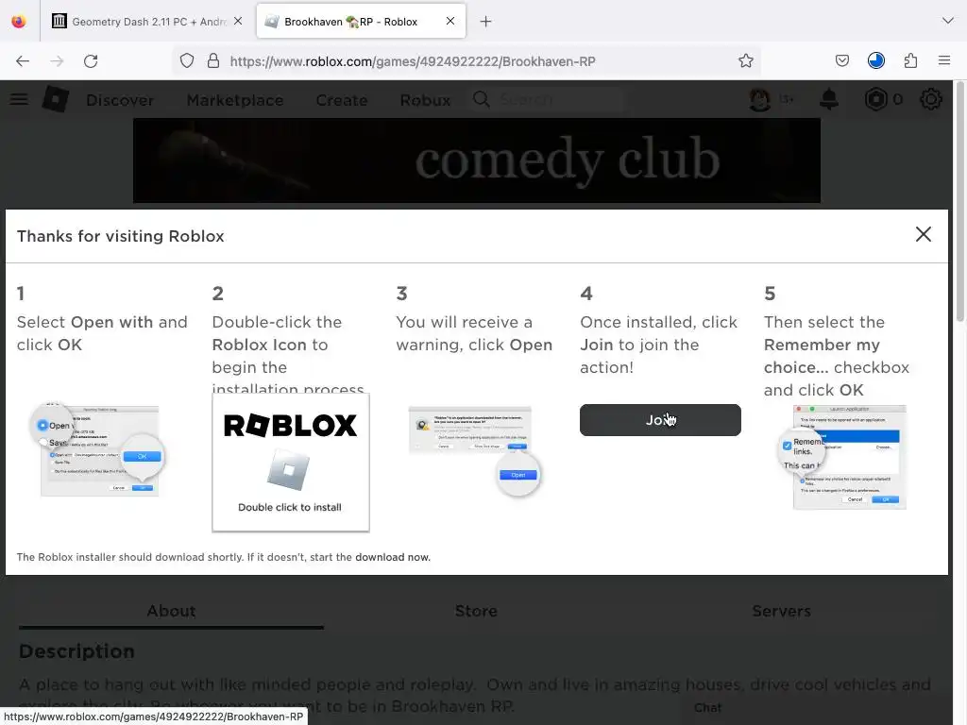Click the Roblox search magnifier icon

481,99
